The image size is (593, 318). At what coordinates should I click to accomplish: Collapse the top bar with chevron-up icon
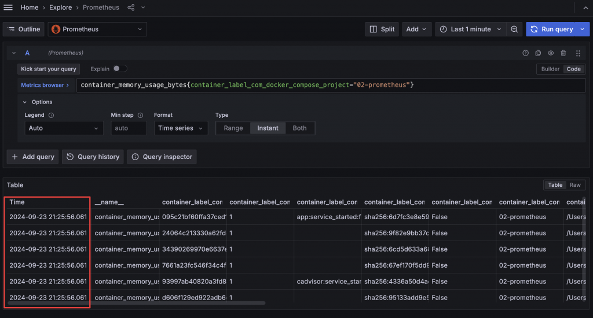point(585,8)
